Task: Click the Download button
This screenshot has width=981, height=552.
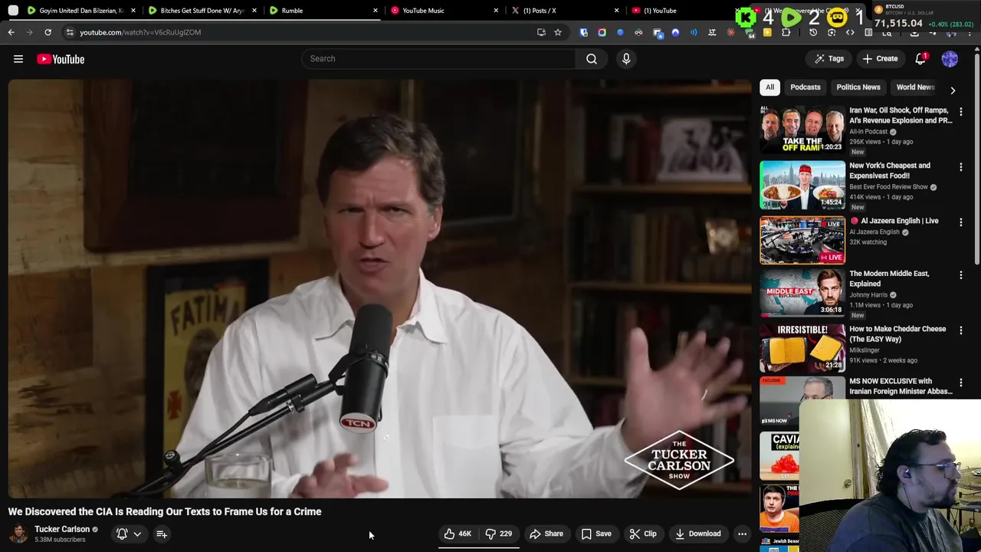Action: [x=698, y=534]
